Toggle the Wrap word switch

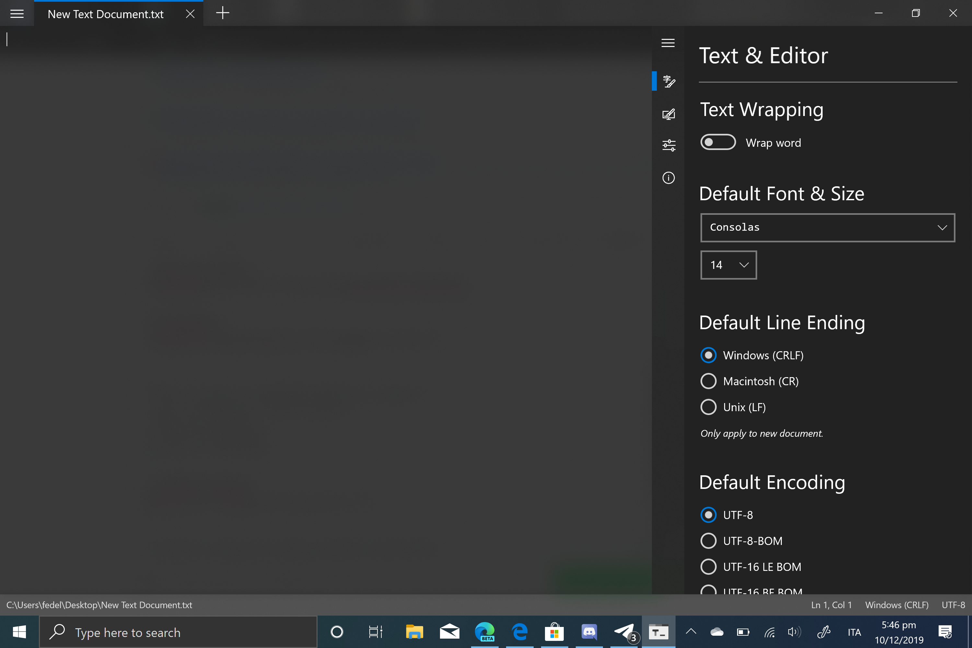718,143
